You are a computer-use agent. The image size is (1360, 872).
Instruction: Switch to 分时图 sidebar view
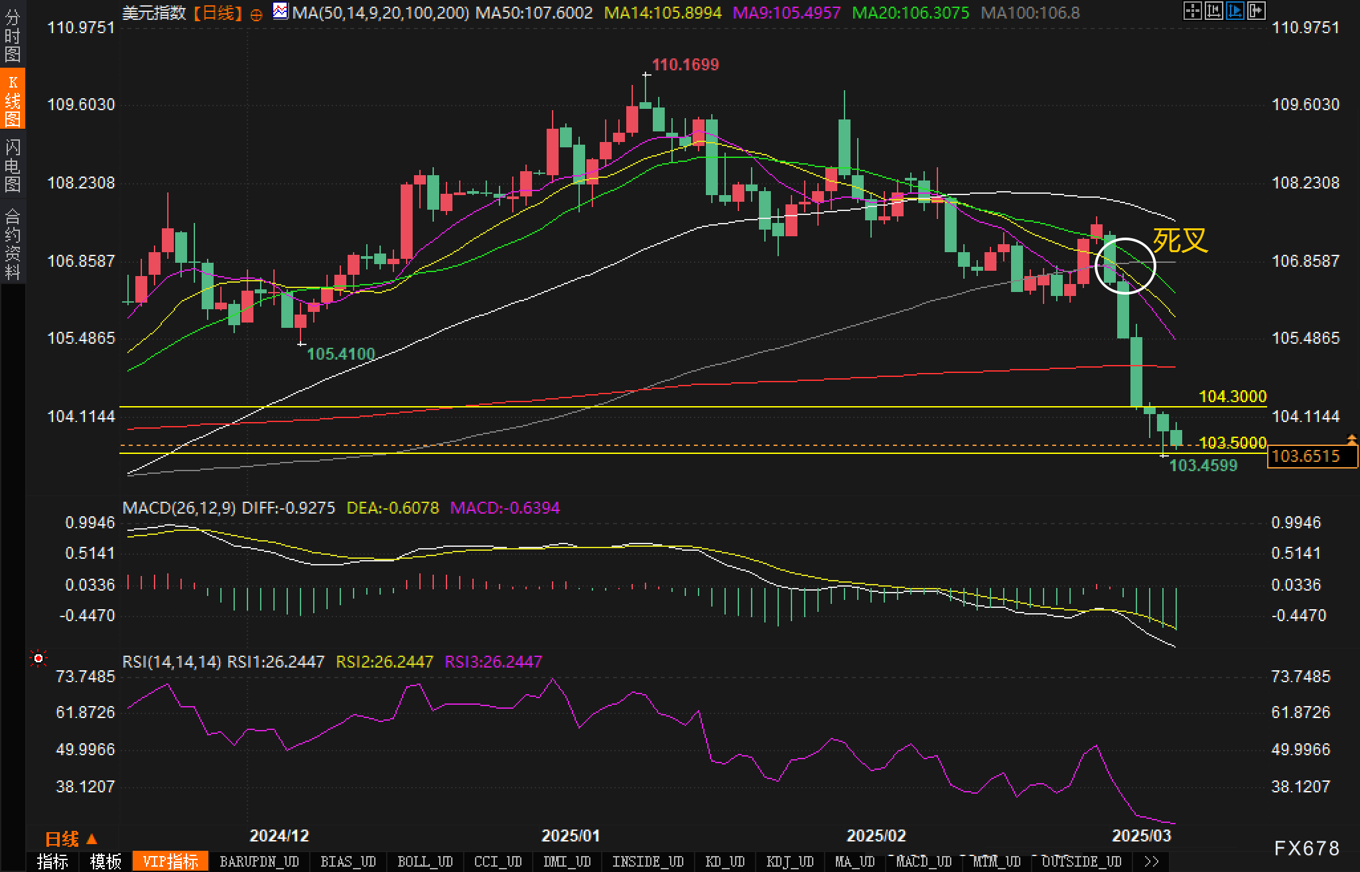tap(12, 36)
